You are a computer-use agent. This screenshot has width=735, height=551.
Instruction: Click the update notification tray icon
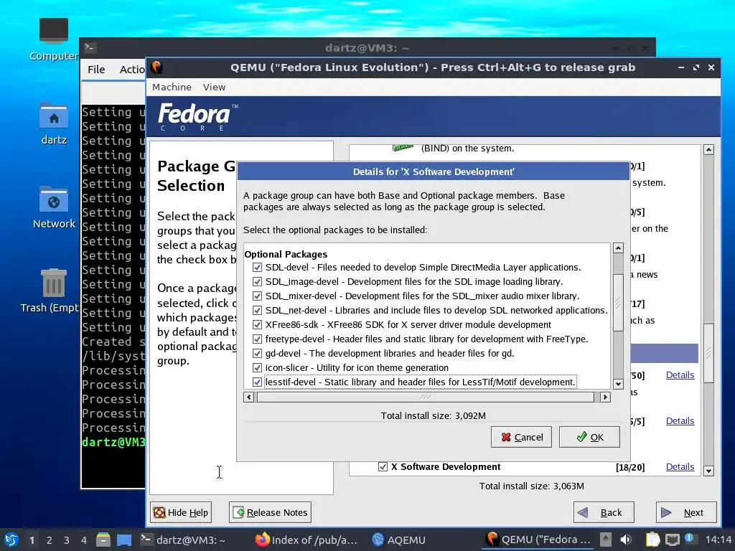tap(690, 539)
